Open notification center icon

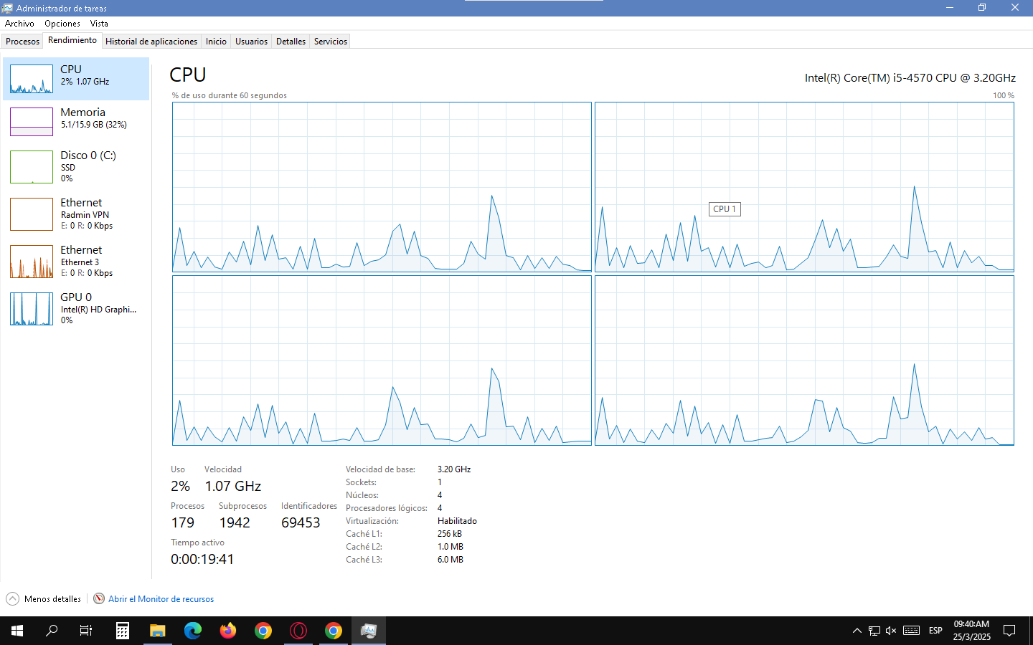tap(1009, 631)
